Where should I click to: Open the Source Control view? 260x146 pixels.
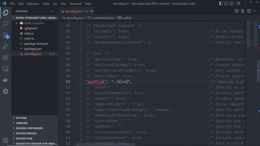point(6,35)
